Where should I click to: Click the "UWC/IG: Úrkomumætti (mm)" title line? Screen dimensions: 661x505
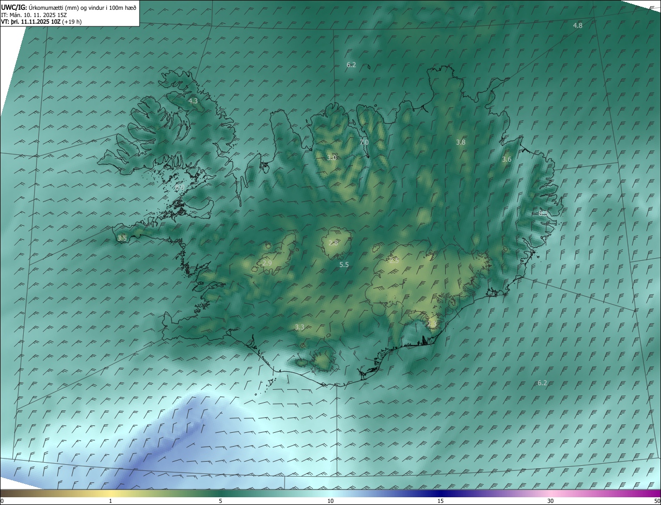point(69,7)
